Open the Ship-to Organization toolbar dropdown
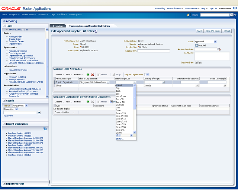 [147, 75]
